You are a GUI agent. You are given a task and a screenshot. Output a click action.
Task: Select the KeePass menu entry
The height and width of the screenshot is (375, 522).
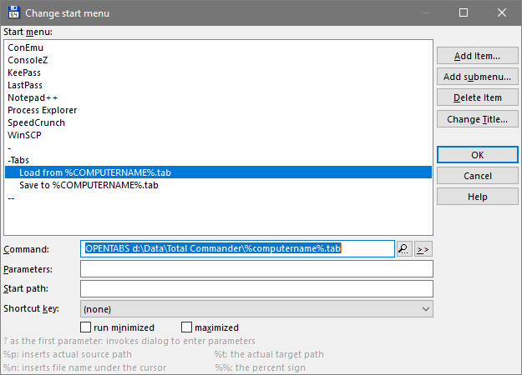[x=24, y=72]
